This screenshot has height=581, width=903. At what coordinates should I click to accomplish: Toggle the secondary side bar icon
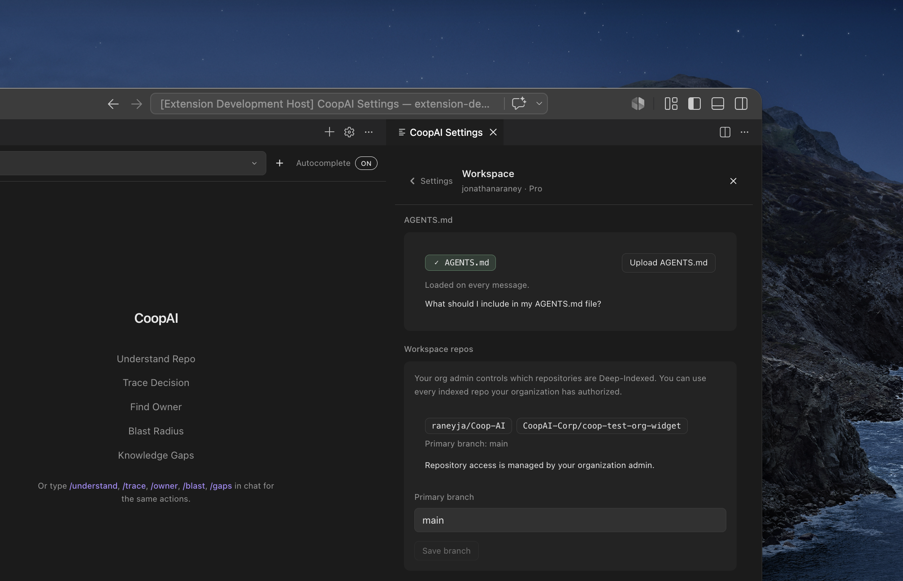pos(741,104)
